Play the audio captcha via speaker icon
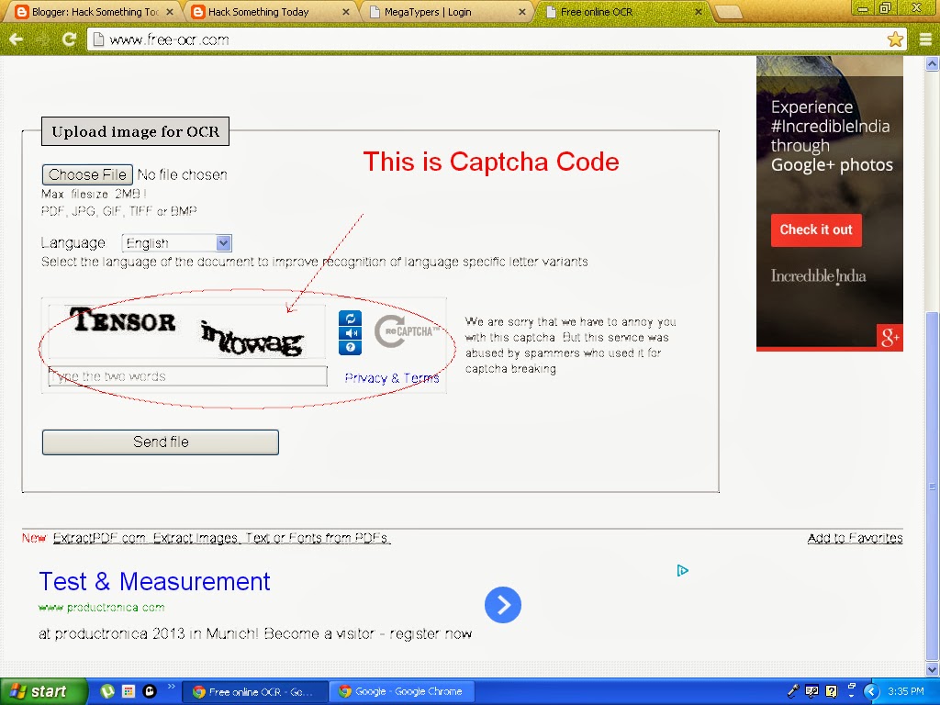The image size is (940, 705). [350, 333]
